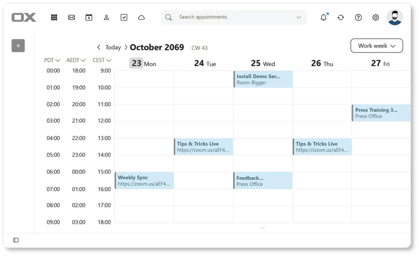Open the app launcher grid icon
Image resolution: width=419 pixels, height=256 pixels.
pos(54,17)
